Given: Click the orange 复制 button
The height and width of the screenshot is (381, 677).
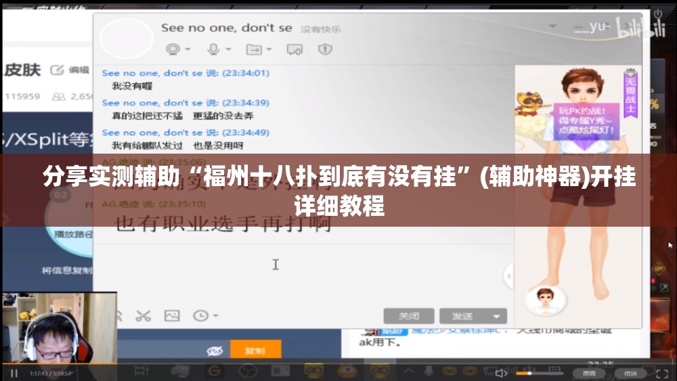Looking at the screenshot, I should pos(256,349).
